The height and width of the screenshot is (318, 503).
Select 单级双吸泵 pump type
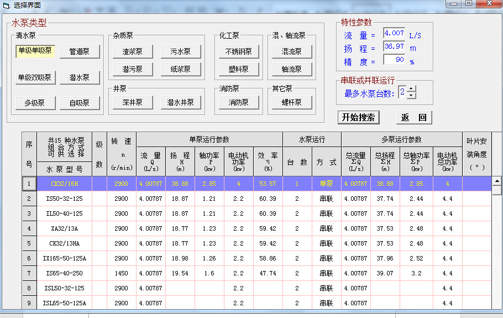coord(35,77)
